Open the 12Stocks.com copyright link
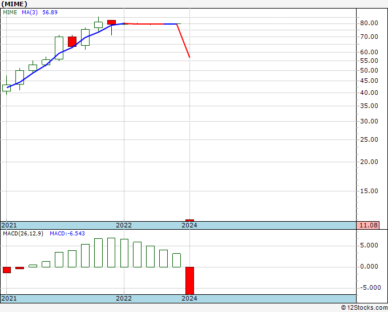388x312 pixels. [364, 307]
